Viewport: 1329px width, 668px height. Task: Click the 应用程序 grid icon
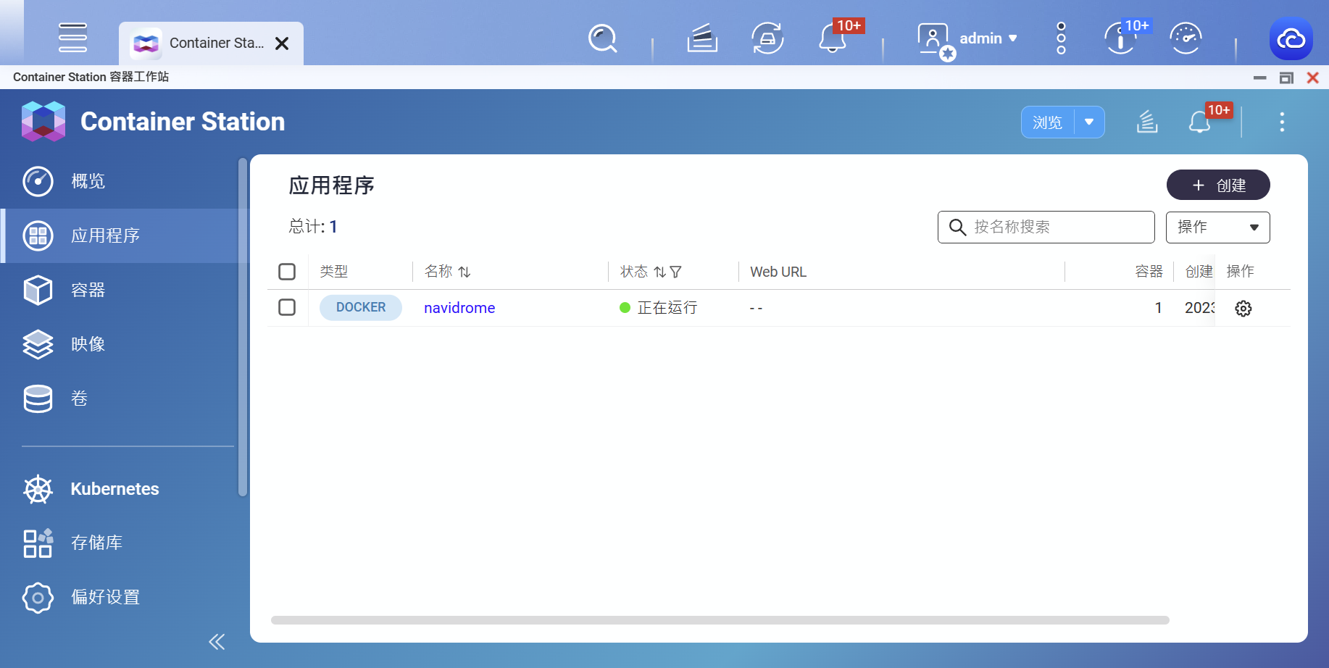tap(38, 235)
